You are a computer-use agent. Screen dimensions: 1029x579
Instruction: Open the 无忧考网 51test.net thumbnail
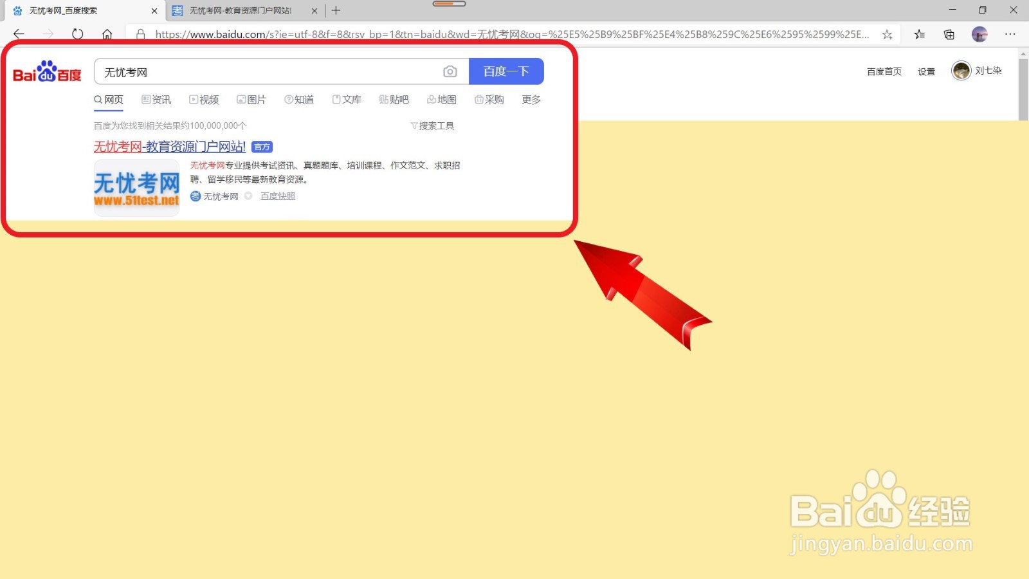(x=136, y=187)
